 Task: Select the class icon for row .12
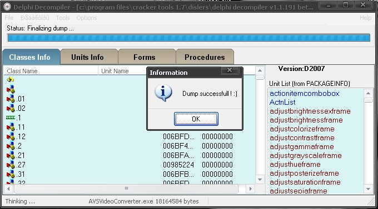click(11, 136)
